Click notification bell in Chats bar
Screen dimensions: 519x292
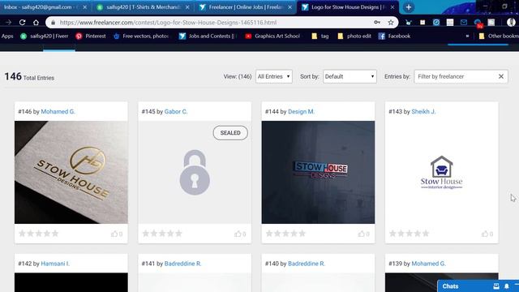tap(507, 286)
